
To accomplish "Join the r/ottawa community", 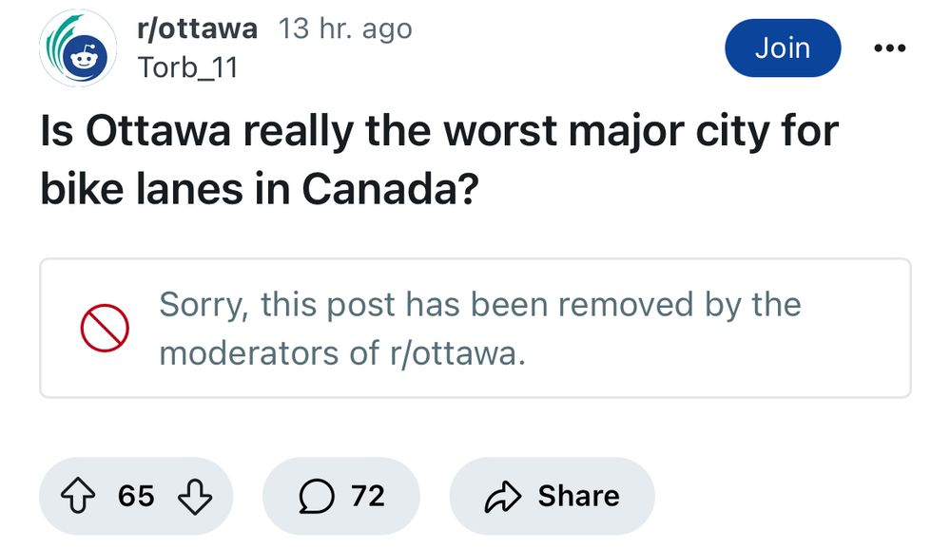I will (x=782, y=48).
